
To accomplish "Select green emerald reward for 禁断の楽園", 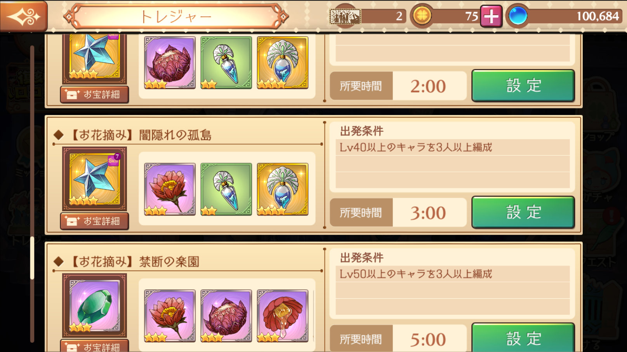I will [94, 305].
